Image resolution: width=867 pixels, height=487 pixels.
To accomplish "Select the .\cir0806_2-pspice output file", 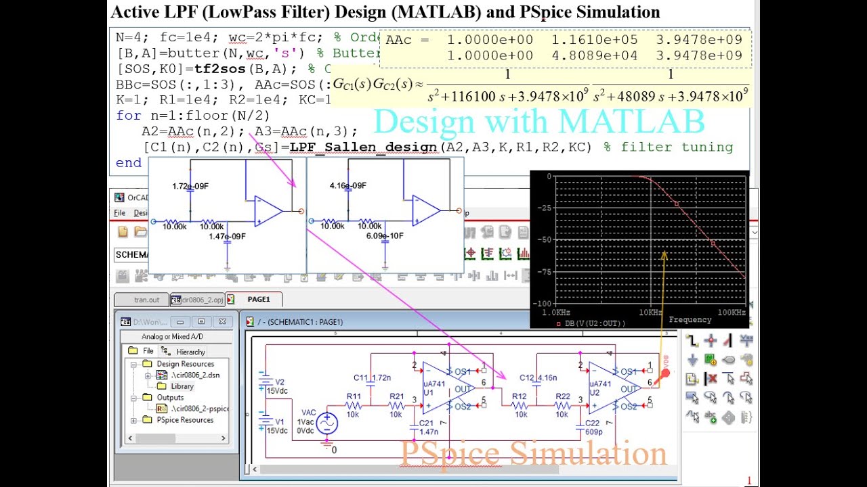I will tap(192, 409).
